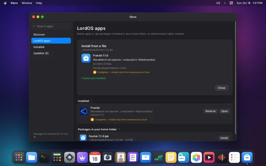Click the purple crown app in dock

[82, 158]
